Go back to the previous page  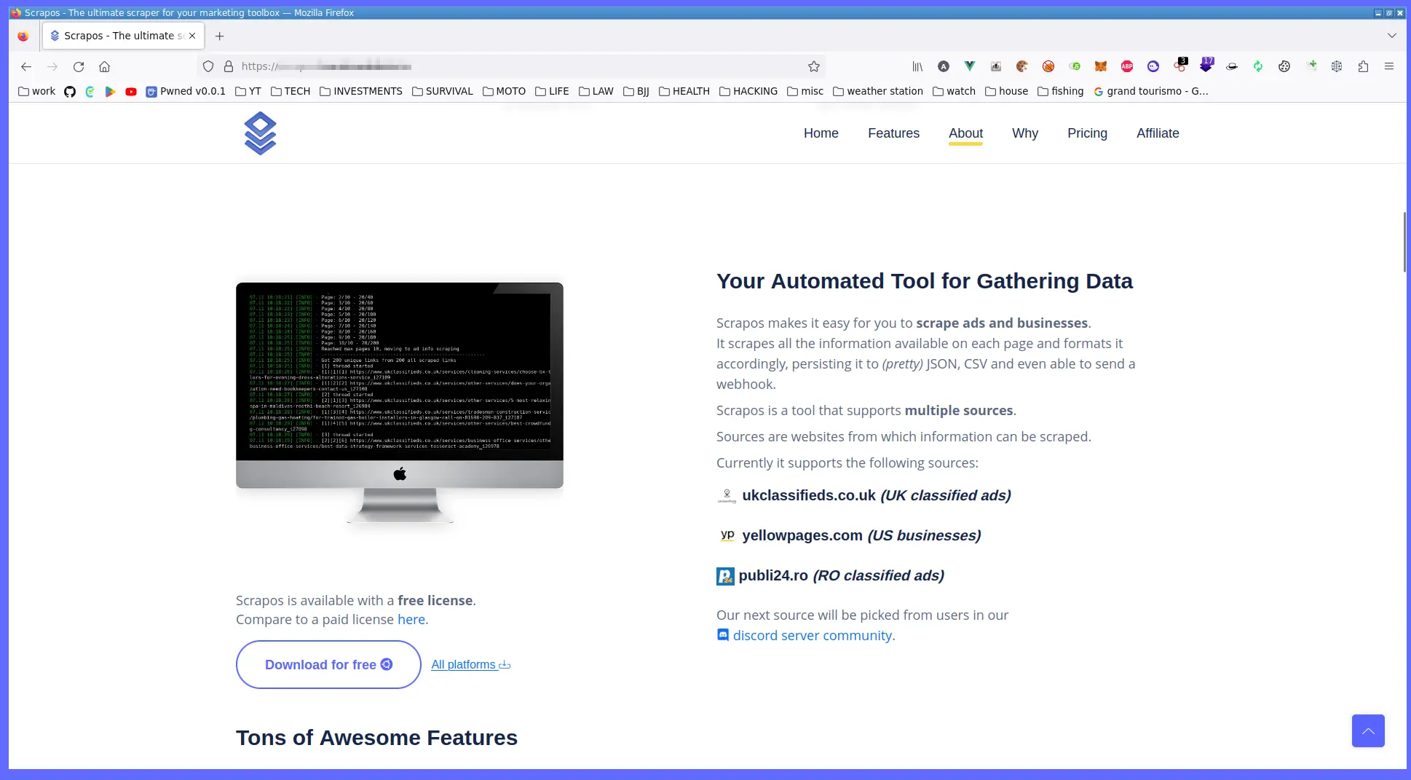(x=26, y=66)
